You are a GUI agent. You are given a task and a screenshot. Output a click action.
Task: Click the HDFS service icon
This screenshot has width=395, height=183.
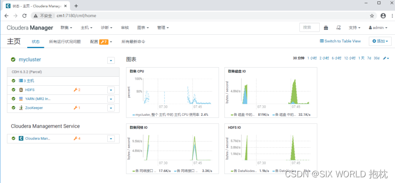pos(21,90)
